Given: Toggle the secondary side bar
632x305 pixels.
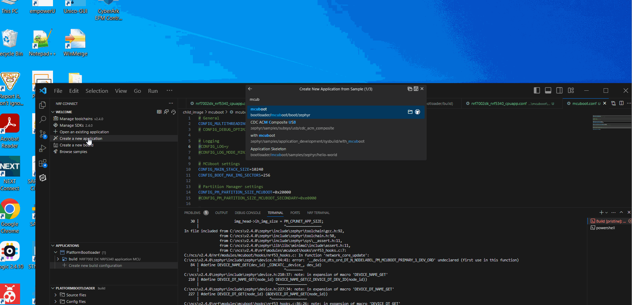Looking at the screenshot, I should click(x=559, y=90).
